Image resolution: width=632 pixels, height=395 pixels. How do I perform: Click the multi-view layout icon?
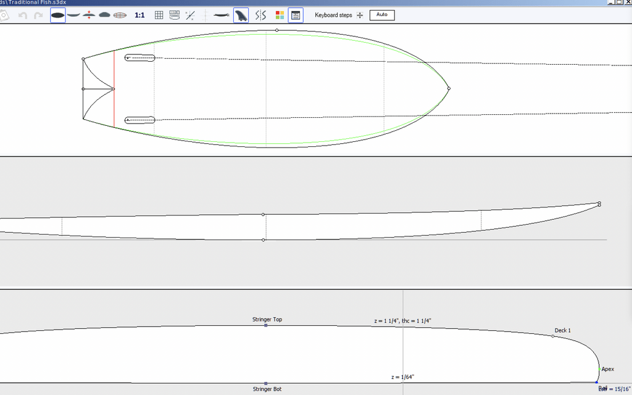pyautogui.click(x=175, y=15)
